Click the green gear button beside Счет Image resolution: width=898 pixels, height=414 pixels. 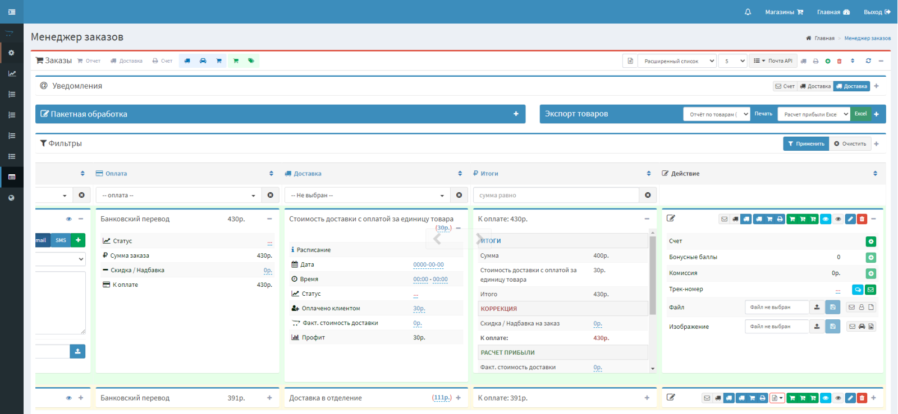point(871,241)
